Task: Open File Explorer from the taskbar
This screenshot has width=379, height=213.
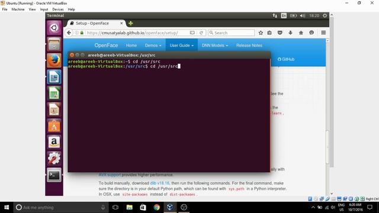Action: click(129, 207)
